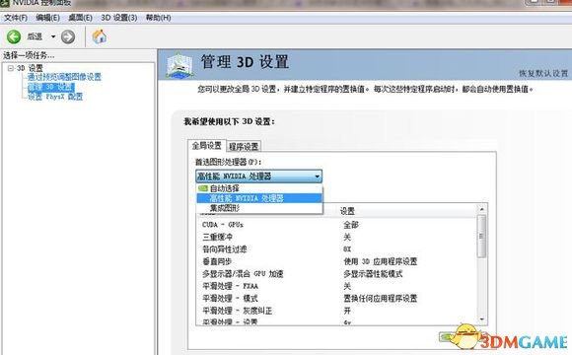Open the back history dropdown arrow
Screen dimensions: 572x355
tap(53, 36)
